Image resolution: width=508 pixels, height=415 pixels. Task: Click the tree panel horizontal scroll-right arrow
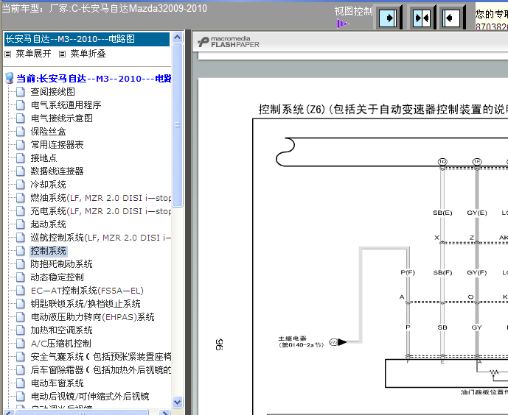[165, 412]
